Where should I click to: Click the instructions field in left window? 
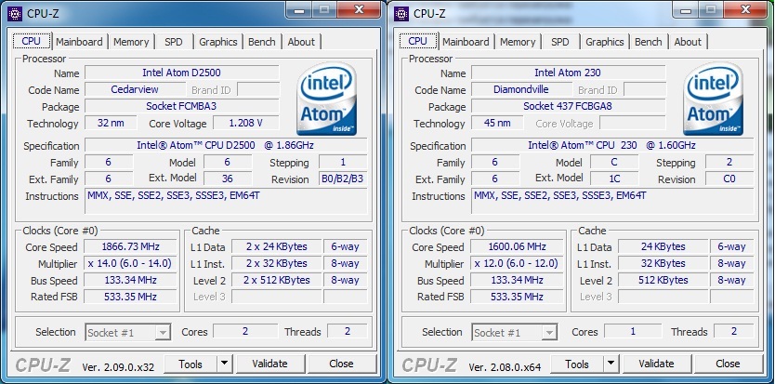pyautogui.click(x=227, y=201)
